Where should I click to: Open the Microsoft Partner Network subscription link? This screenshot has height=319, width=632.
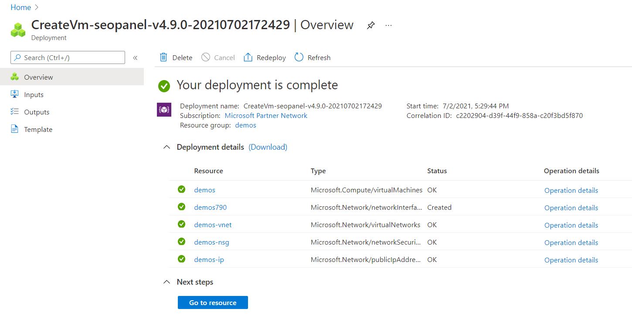click(x=266, y=116)
